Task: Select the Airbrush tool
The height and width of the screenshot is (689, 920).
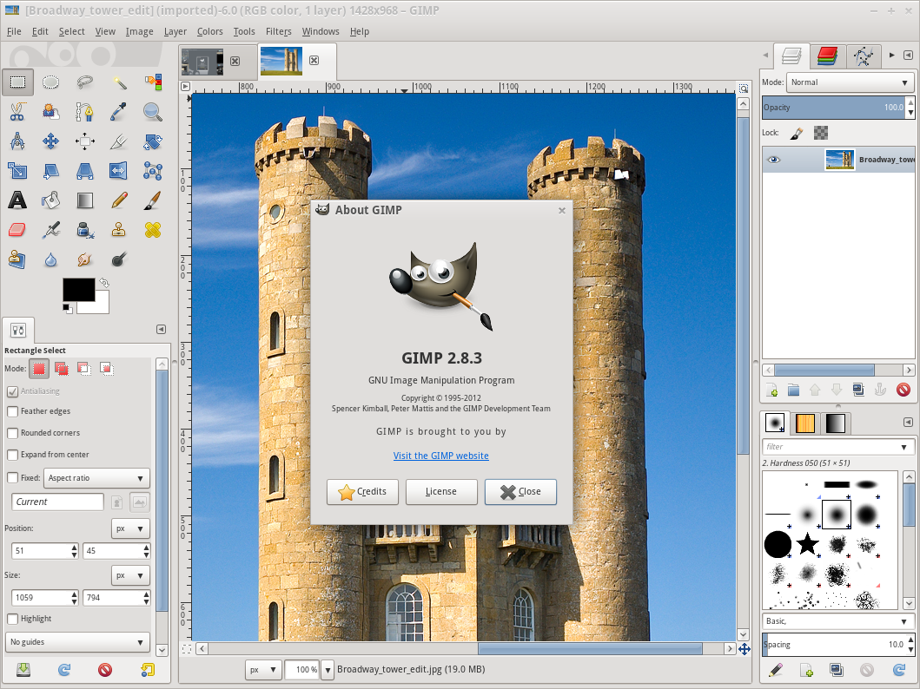Action: tap(51, 230)
